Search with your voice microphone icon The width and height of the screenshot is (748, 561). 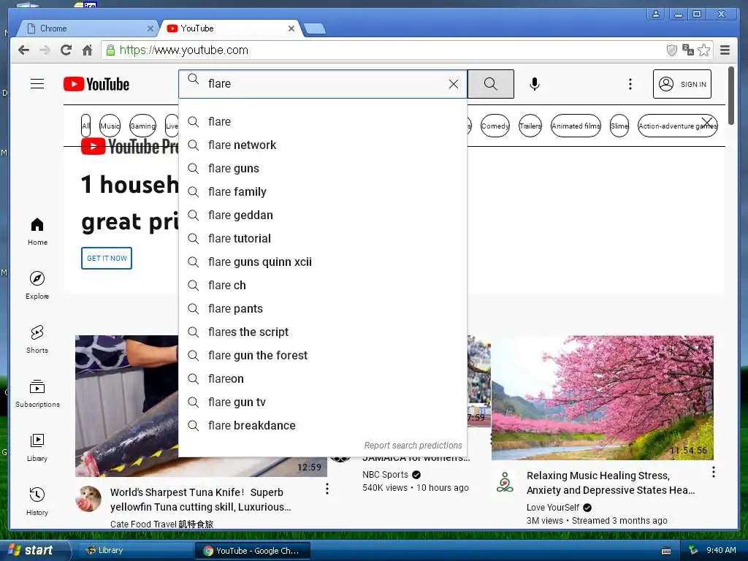(535, 84)
